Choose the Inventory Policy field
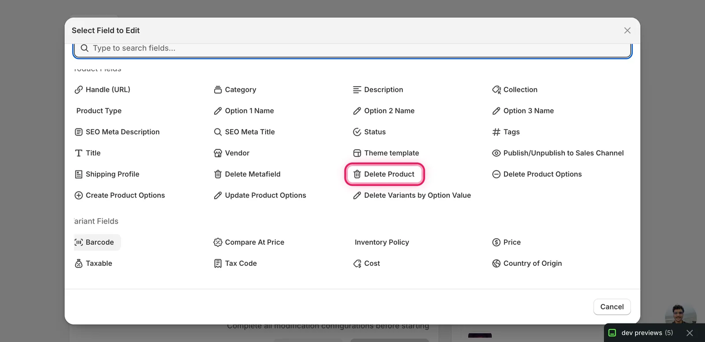The image size is (705, 342). pyautogui.click(x=382, y=243)
